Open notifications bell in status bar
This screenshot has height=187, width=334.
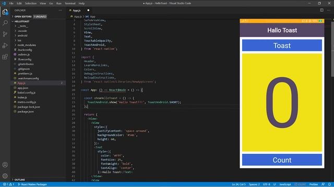click(x=329, y=184)
